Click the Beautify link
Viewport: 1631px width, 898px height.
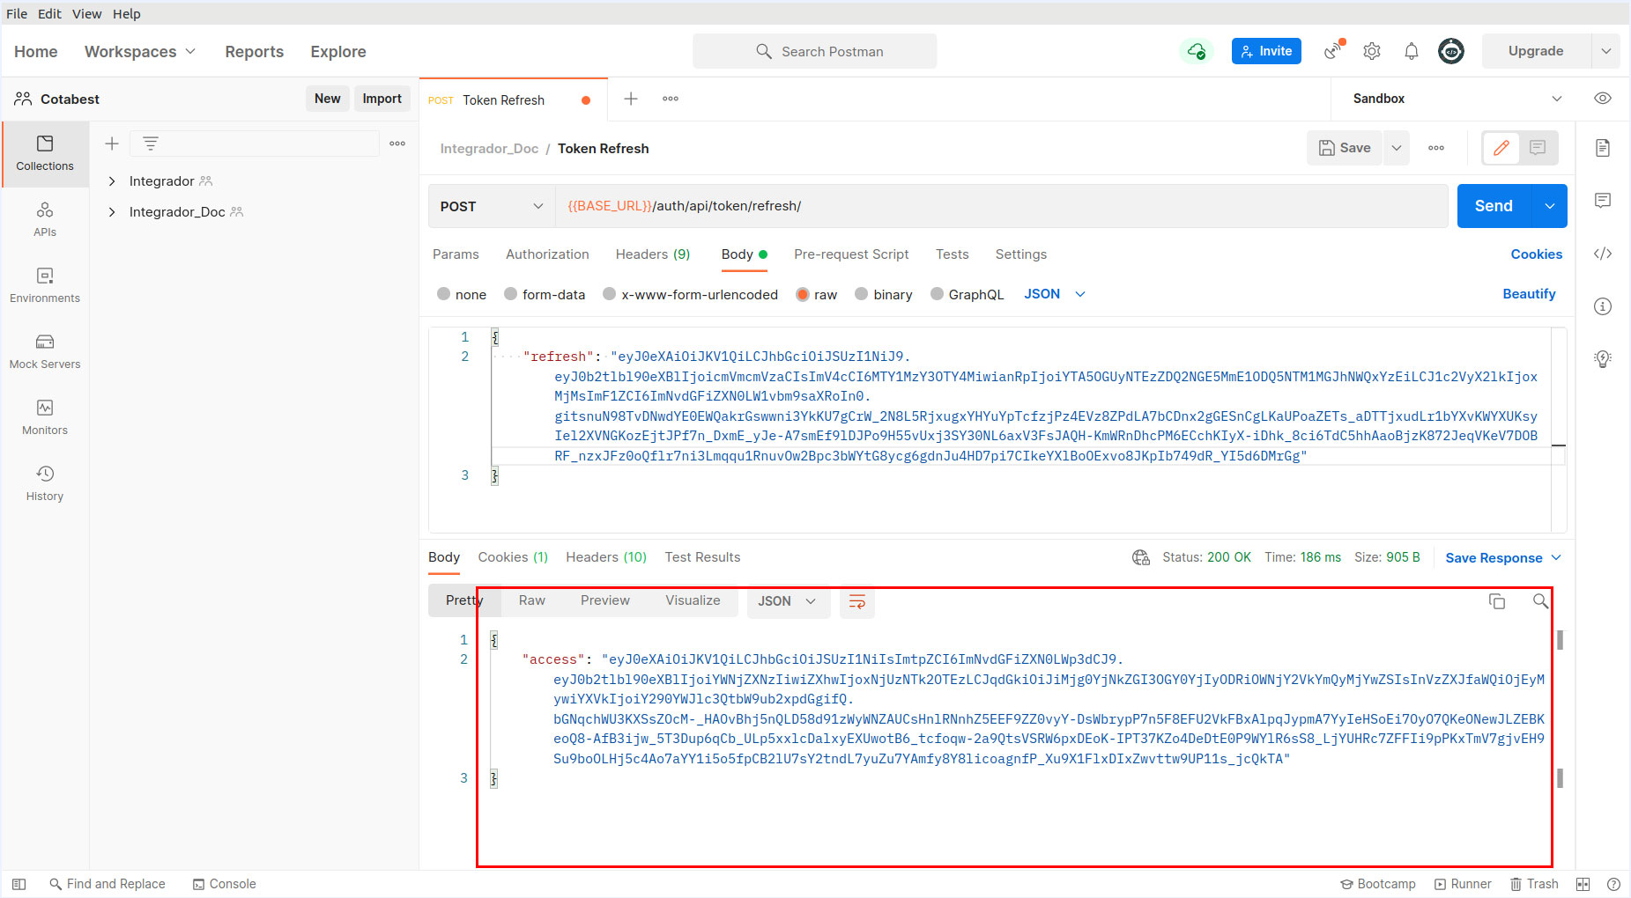[x=1529, y=294]
